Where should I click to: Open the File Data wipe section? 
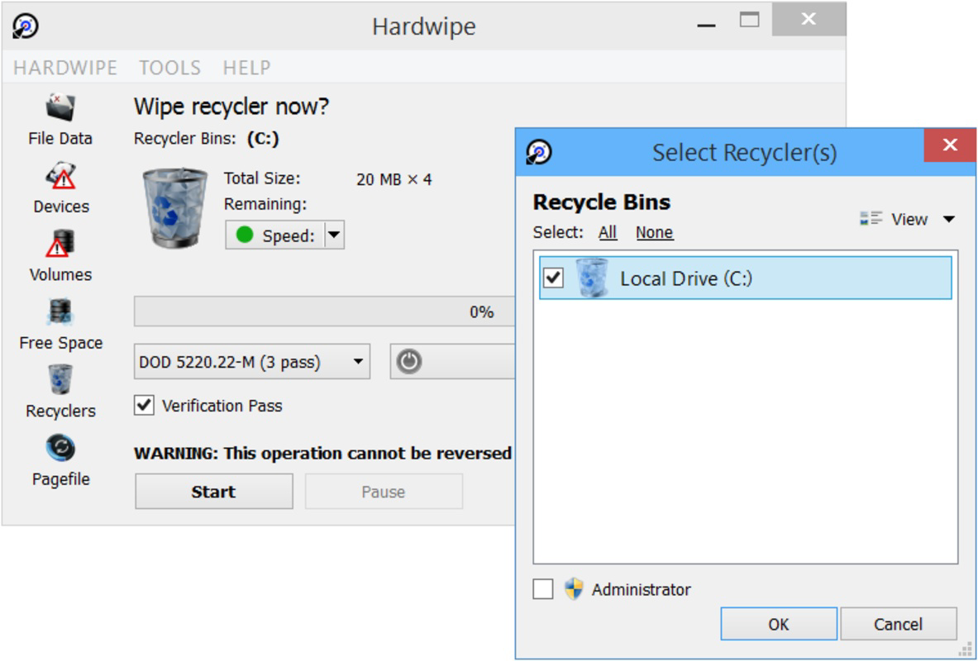coord(60,121)
